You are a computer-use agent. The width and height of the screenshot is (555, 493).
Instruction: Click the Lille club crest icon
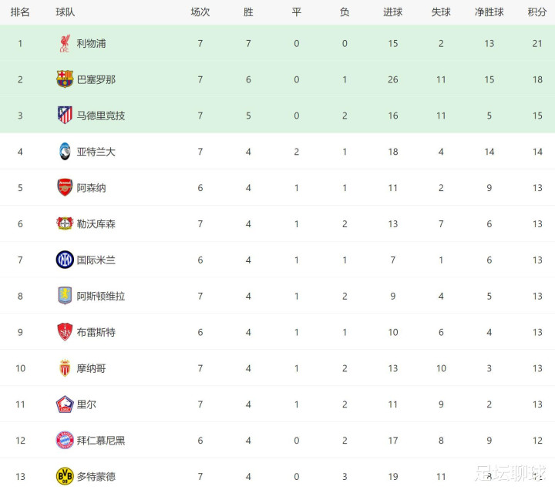(x=65, y=404)
